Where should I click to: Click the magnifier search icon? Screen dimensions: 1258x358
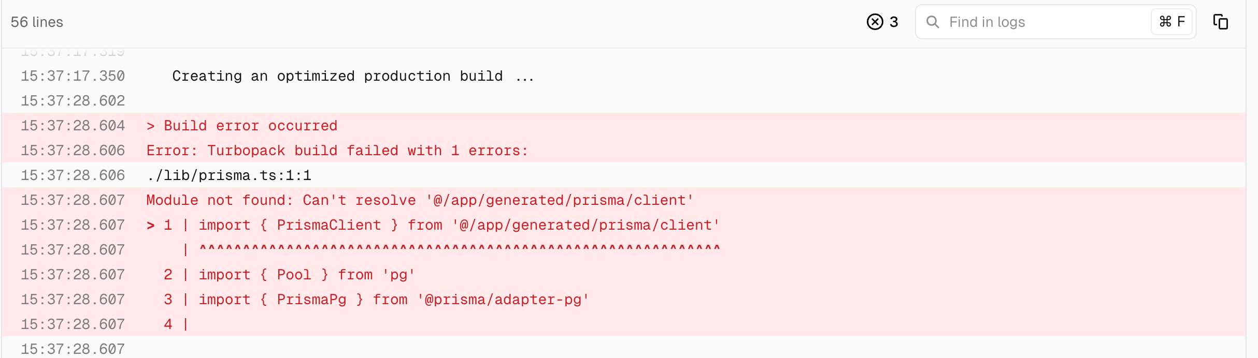[932, 22]
